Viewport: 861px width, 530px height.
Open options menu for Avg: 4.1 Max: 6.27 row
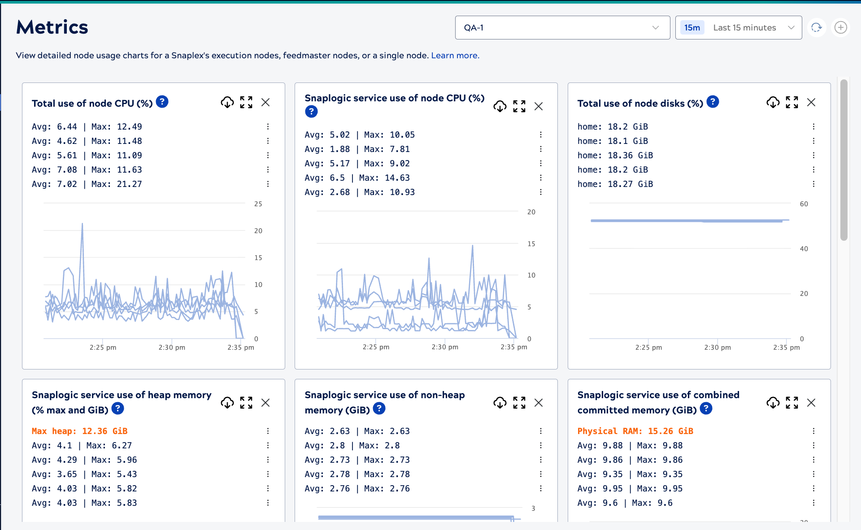tap(268, 445)
